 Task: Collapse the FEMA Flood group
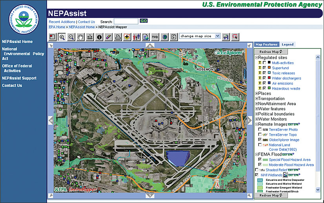(x=257, y=154)
